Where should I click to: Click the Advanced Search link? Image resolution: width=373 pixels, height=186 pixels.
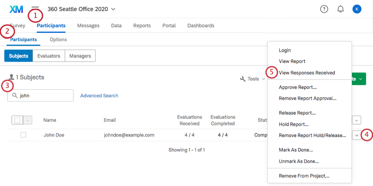[x=99, y=95]
